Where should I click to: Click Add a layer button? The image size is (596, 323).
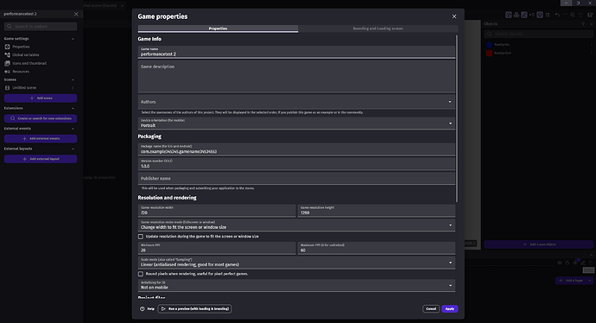(571, 281)
